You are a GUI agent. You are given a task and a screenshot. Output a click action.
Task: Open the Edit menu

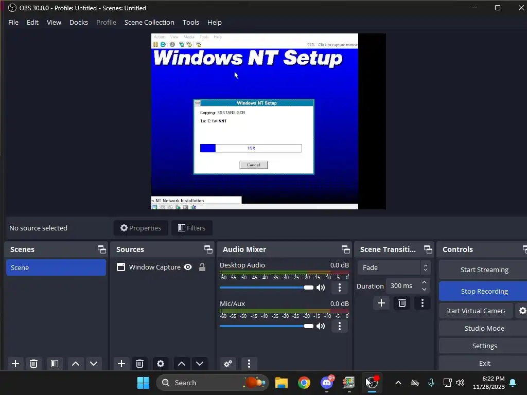(32, 23)
